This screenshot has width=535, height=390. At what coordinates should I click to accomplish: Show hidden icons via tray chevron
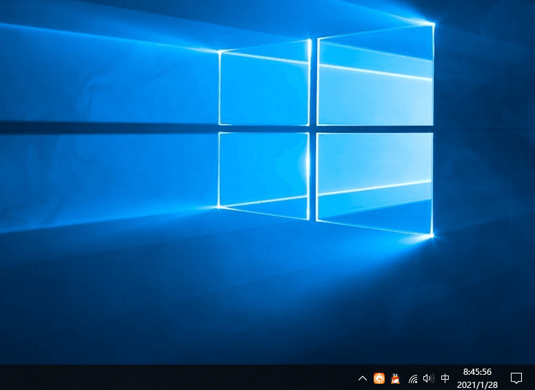pos(363,378)
